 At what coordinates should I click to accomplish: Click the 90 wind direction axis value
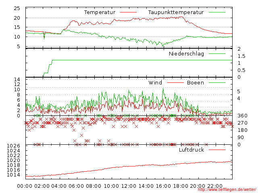[241, 138]
